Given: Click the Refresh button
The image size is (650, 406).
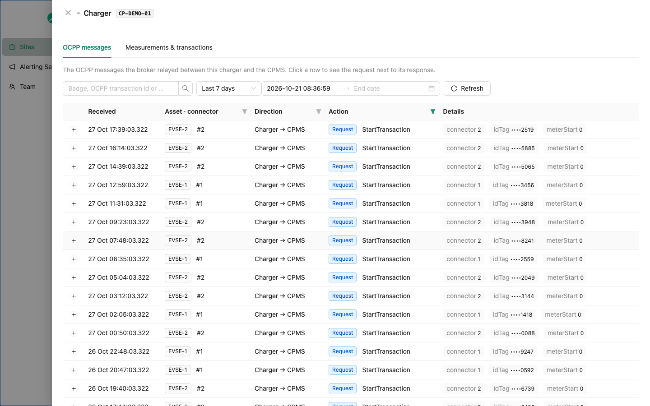Looking at the screenshot, I should [467, 88].
